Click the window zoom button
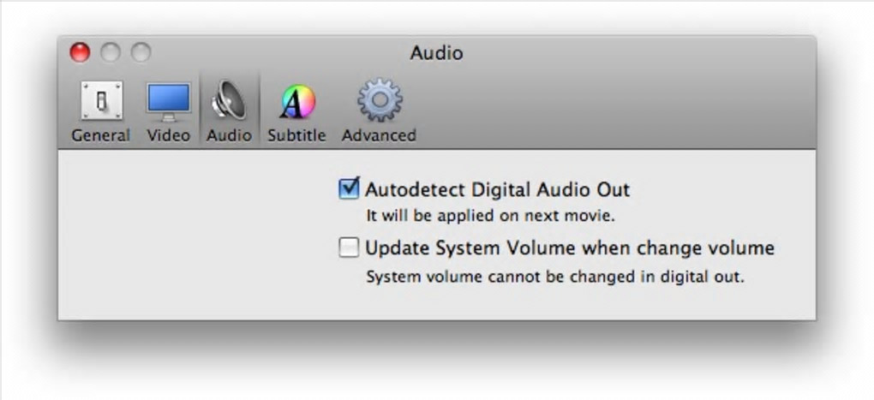Screen dimensions: 874x400 [141, 53]
